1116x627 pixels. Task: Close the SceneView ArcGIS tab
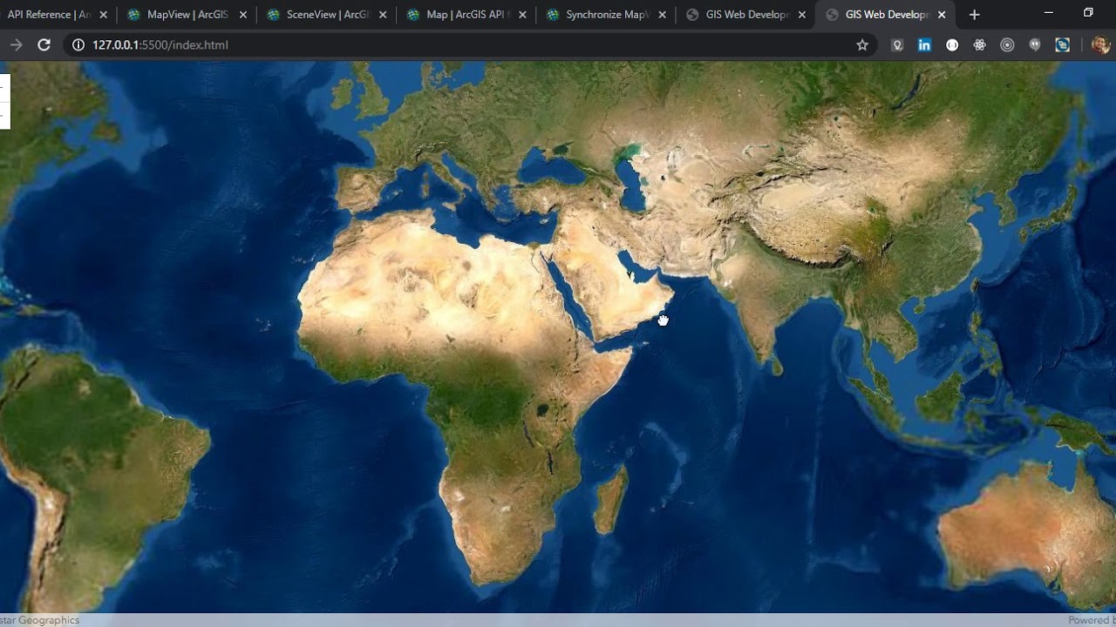pos(383,15)
